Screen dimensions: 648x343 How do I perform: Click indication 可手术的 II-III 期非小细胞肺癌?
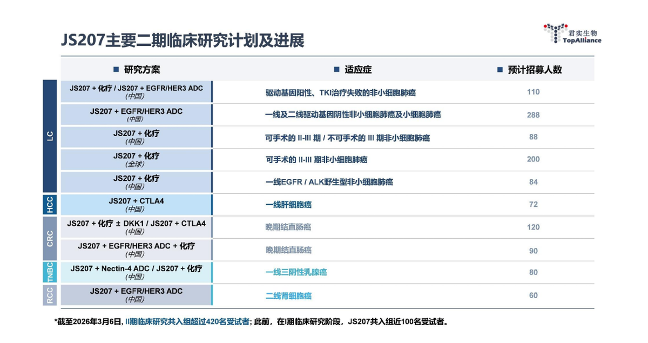pos(316,160)
